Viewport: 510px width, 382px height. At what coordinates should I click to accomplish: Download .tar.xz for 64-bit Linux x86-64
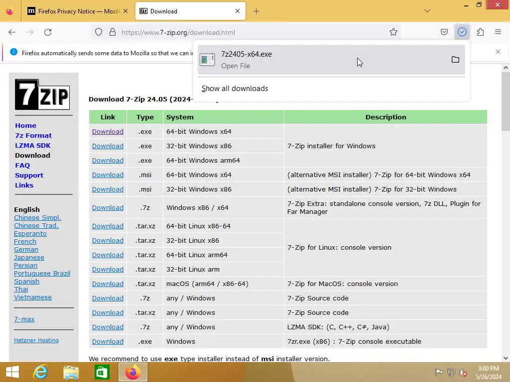[108, 226]
